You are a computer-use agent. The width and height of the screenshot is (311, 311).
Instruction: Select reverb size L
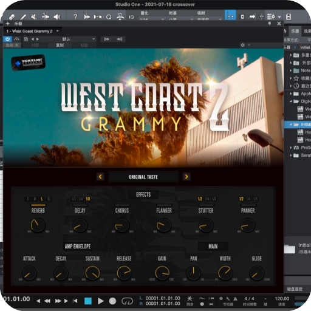point(42,199)
